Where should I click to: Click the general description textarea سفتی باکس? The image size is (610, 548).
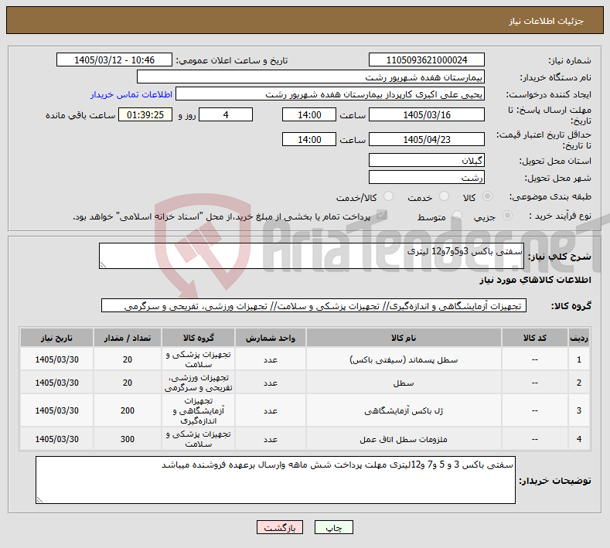point(312,256)
